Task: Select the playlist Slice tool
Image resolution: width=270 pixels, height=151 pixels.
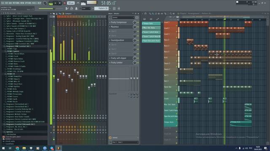Action: (165, 13)
